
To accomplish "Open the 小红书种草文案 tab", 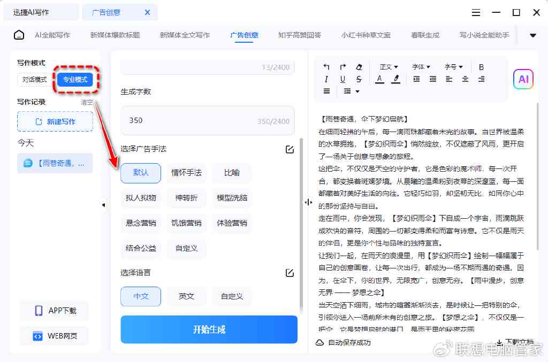I will 366,35.
